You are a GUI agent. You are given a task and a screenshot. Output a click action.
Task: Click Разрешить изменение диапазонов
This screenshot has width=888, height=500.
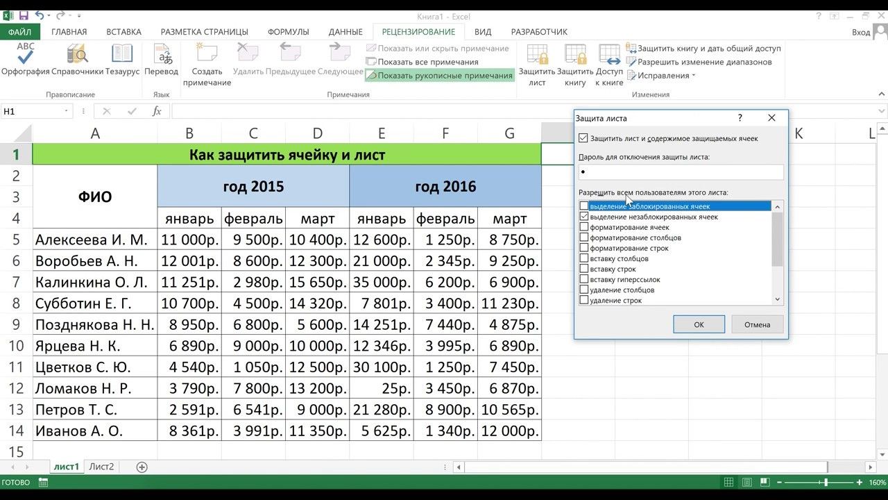(699, 62)
